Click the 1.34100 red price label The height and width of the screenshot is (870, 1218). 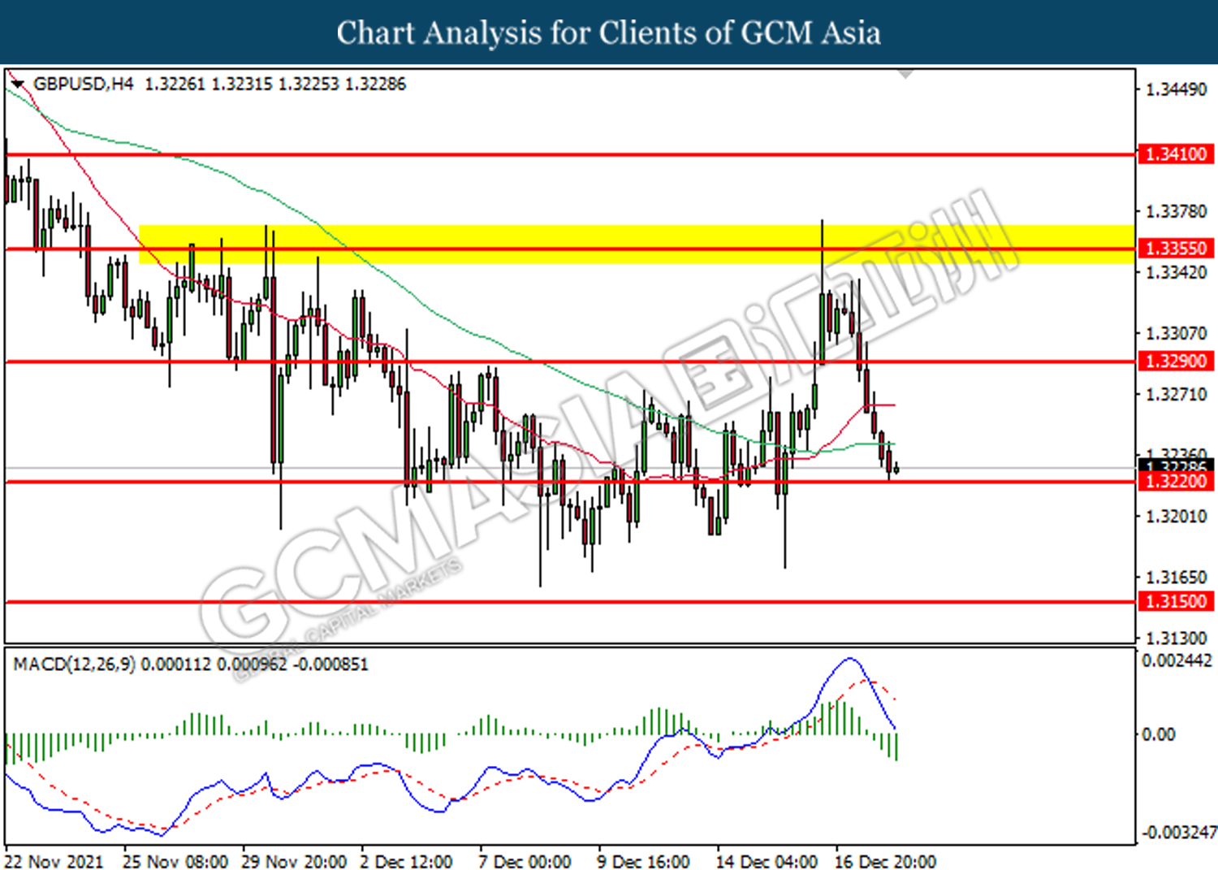1176,154
